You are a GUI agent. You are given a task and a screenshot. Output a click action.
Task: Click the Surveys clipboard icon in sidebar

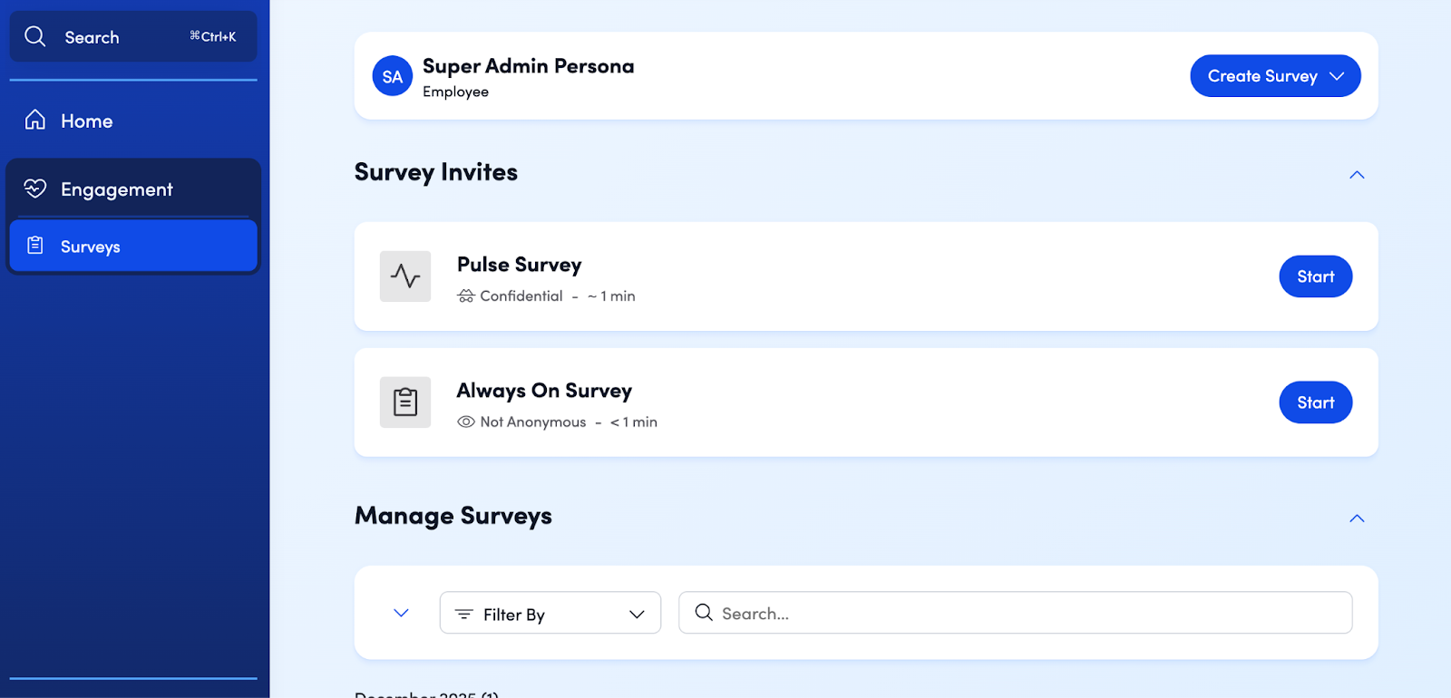tap(35, 246)
